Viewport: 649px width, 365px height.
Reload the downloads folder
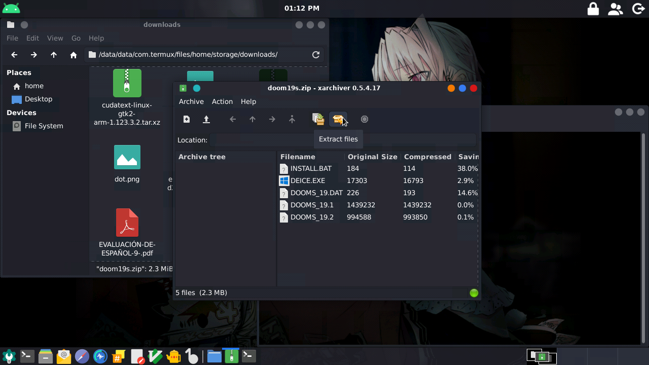pyautogui.click(x=316, y=55)
